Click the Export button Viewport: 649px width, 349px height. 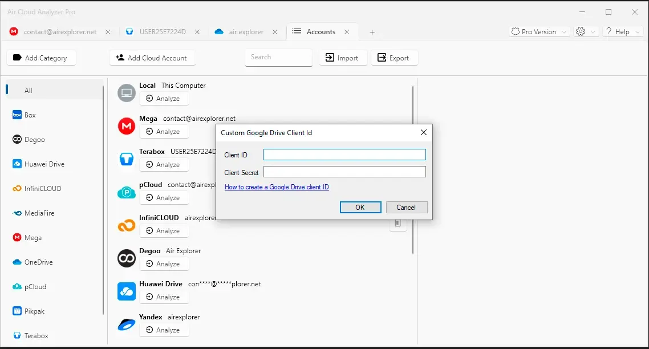pyautogui.click(x=394, y=58)
